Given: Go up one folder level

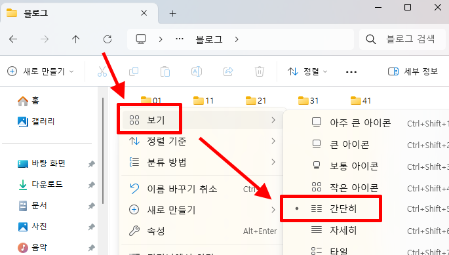Looking at the screenshot, I should 75,39.
